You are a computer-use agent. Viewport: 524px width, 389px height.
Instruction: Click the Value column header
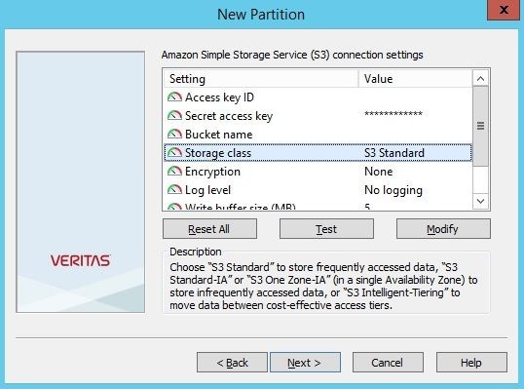point(415,79)
